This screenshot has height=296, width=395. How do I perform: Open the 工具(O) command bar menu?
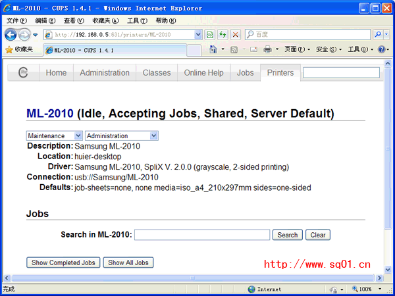coord(361,49)
